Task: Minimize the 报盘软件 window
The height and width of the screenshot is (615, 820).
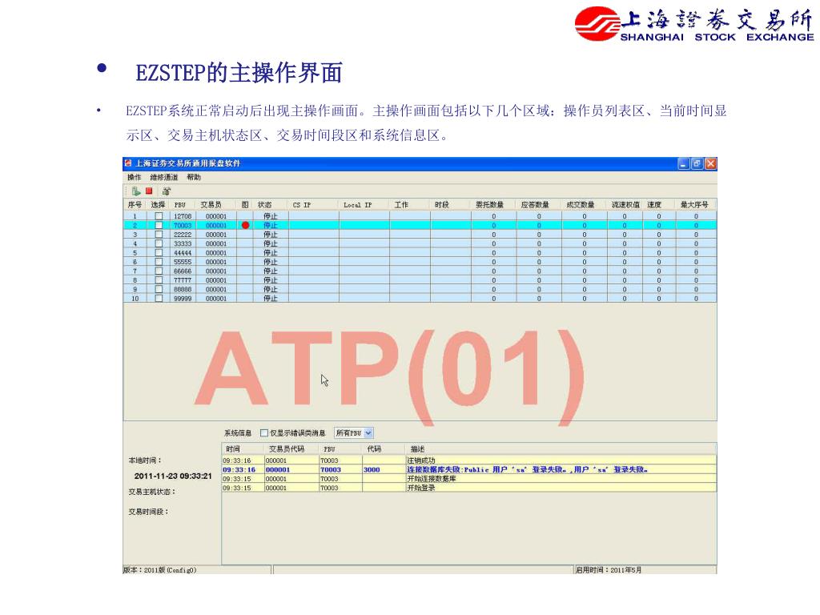Action: coord(684,163)
